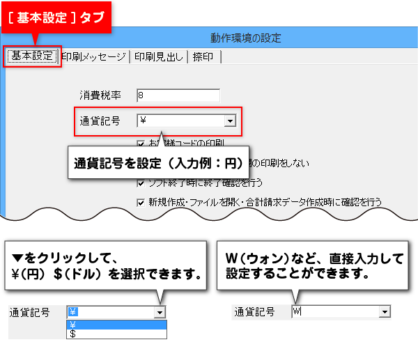Open the 印刷見出し tab

click(x=159, y=57)
